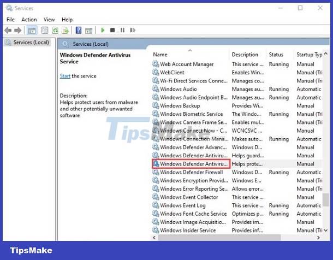Select Windows Defender Antivirus row with Helps guard
Image resolution: width=333 pixels, height=260 pixels.
tap(237, 155)
